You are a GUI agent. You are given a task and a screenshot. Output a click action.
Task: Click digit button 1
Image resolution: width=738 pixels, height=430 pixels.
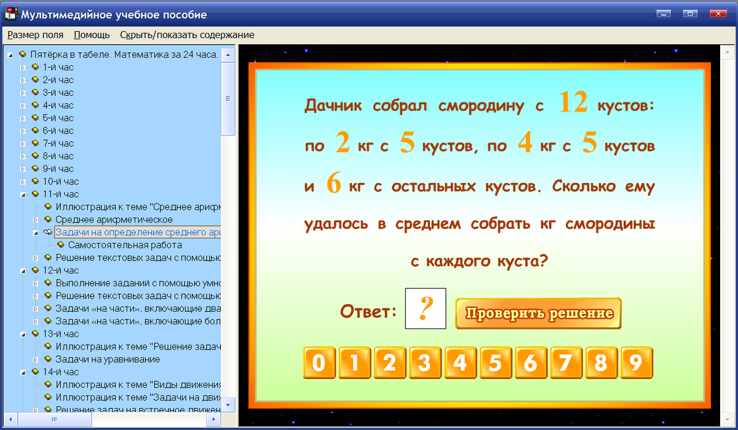[354, 363]
